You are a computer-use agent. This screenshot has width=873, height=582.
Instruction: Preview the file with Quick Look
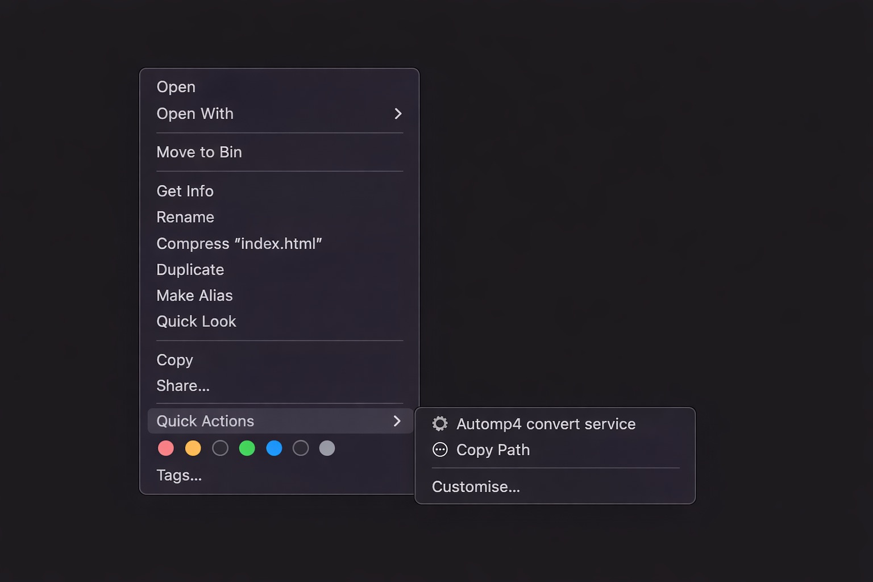tap(196, 321)
